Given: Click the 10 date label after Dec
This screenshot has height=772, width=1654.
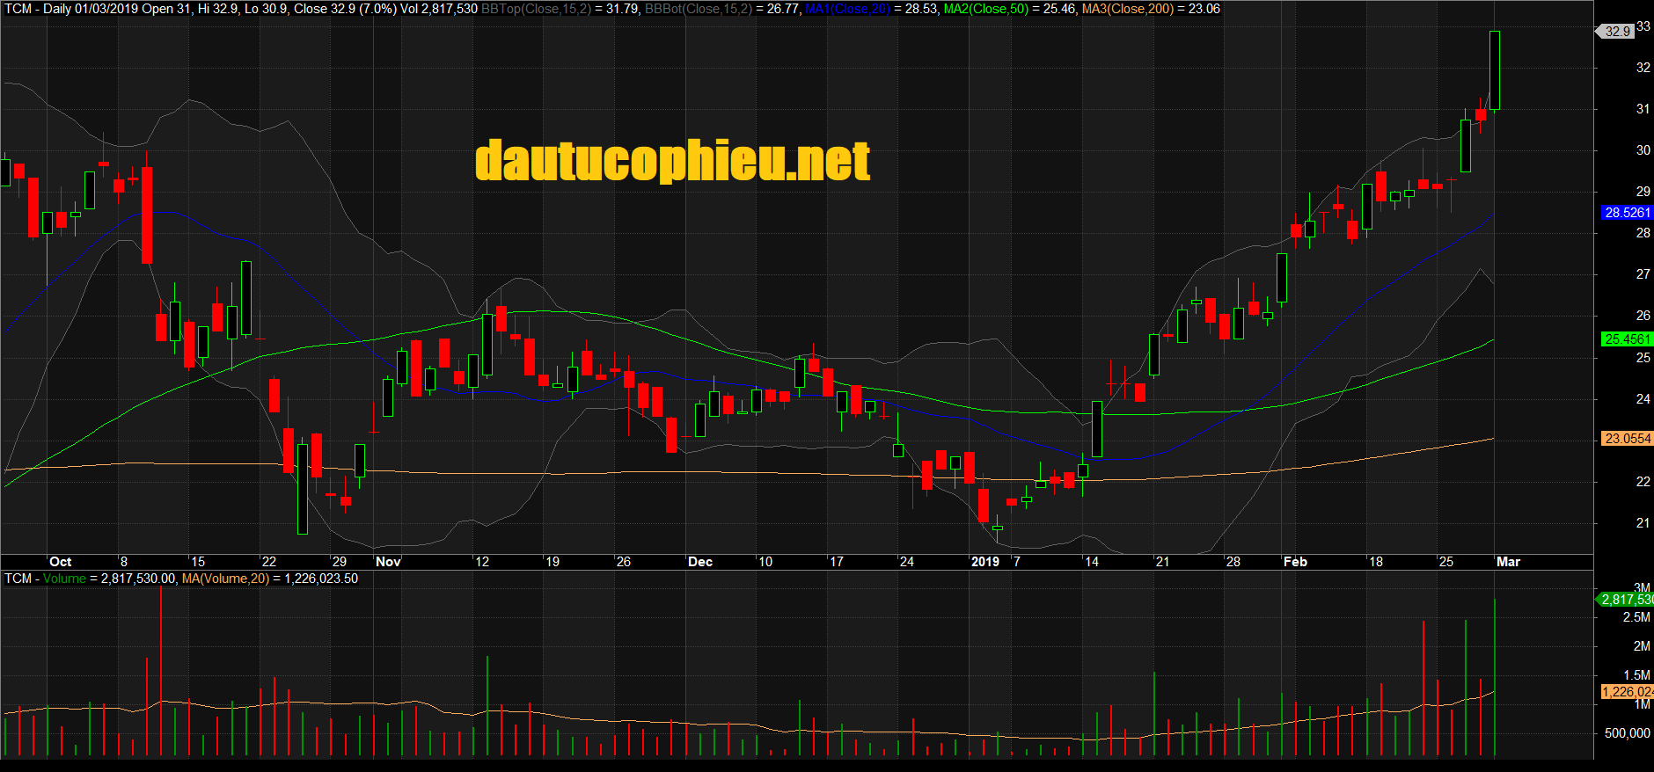Looking at the screenshot, I should (x=765, y=562).
